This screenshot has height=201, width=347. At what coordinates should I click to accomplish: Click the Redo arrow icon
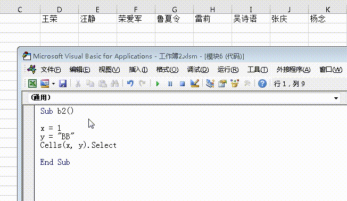[142, 83]
